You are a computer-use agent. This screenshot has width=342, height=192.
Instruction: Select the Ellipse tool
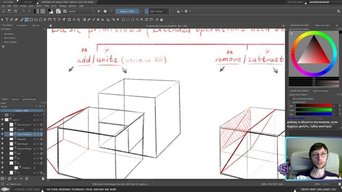[36, 20]
